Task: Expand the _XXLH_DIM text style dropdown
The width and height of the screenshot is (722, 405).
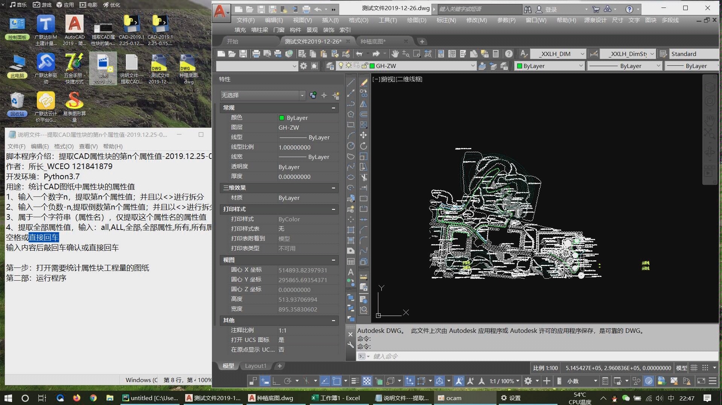Action: pos(582,54)
